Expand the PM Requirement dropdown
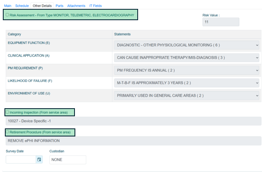 pos(186,70)
